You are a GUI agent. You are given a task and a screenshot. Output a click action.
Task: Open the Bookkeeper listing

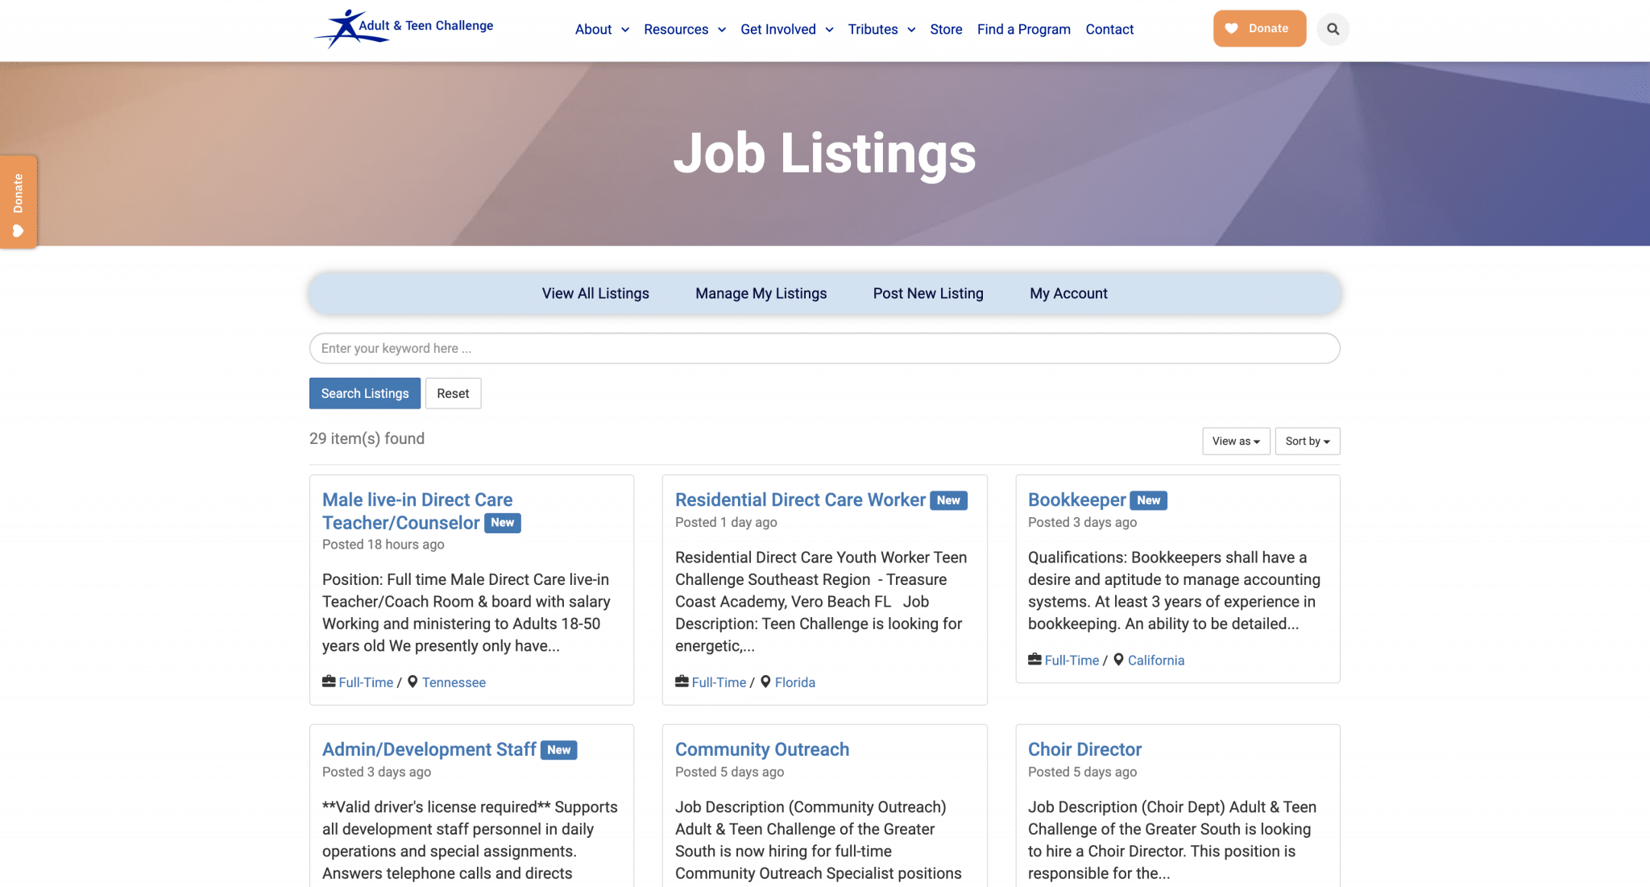coord(1076,499)
